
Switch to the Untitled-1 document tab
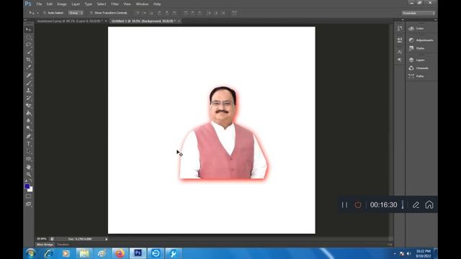tap(143, 21)
